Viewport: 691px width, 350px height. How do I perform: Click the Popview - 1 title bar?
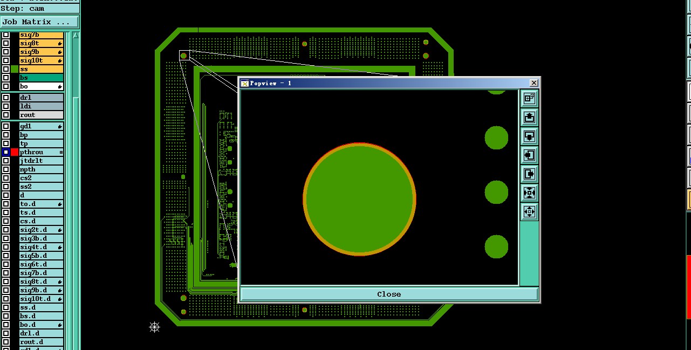point(388,83)
